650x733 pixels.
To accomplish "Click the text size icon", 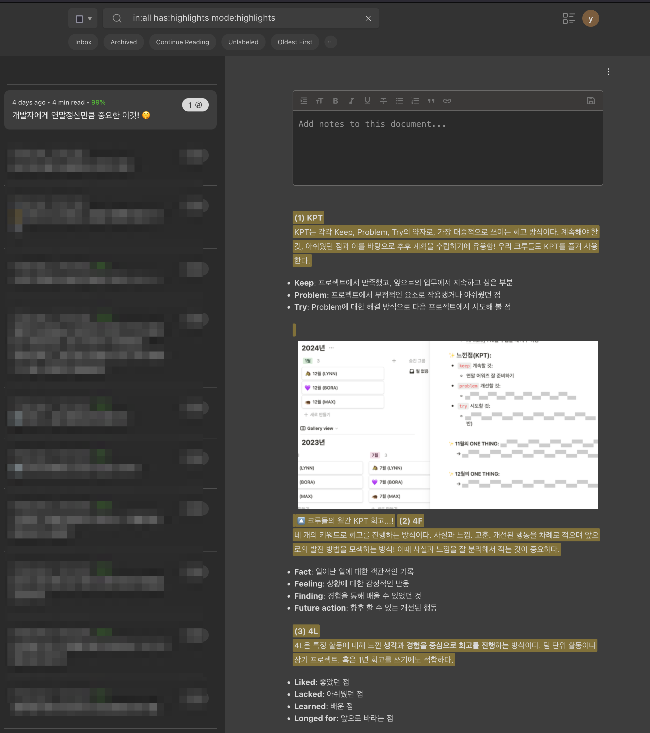I will tap(319, 101).
